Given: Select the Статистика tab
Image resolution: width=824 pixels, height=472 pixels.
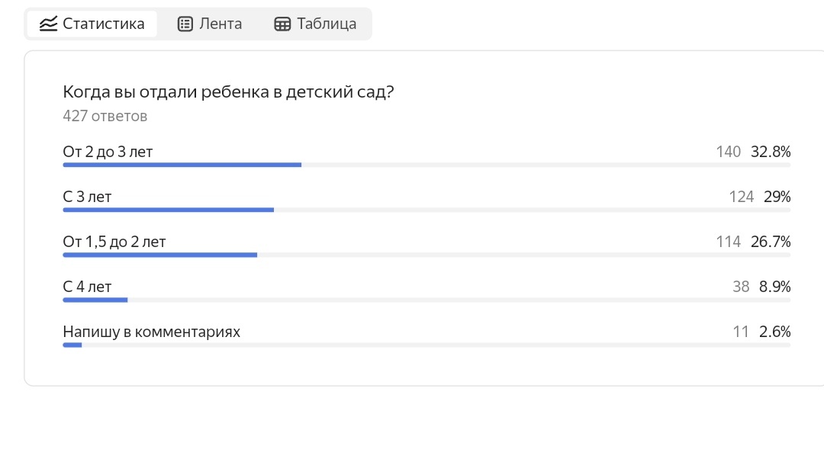Looking at the screenshot, I should pyautogui.click(x=92, y=24).
